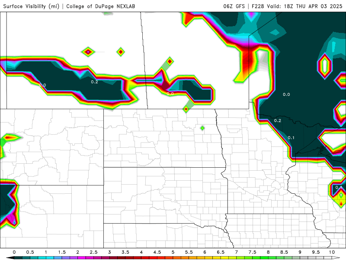Screen dimensions: 346x260
Task: Click the colorbar label '1.5'
Action: coord(62,252)
